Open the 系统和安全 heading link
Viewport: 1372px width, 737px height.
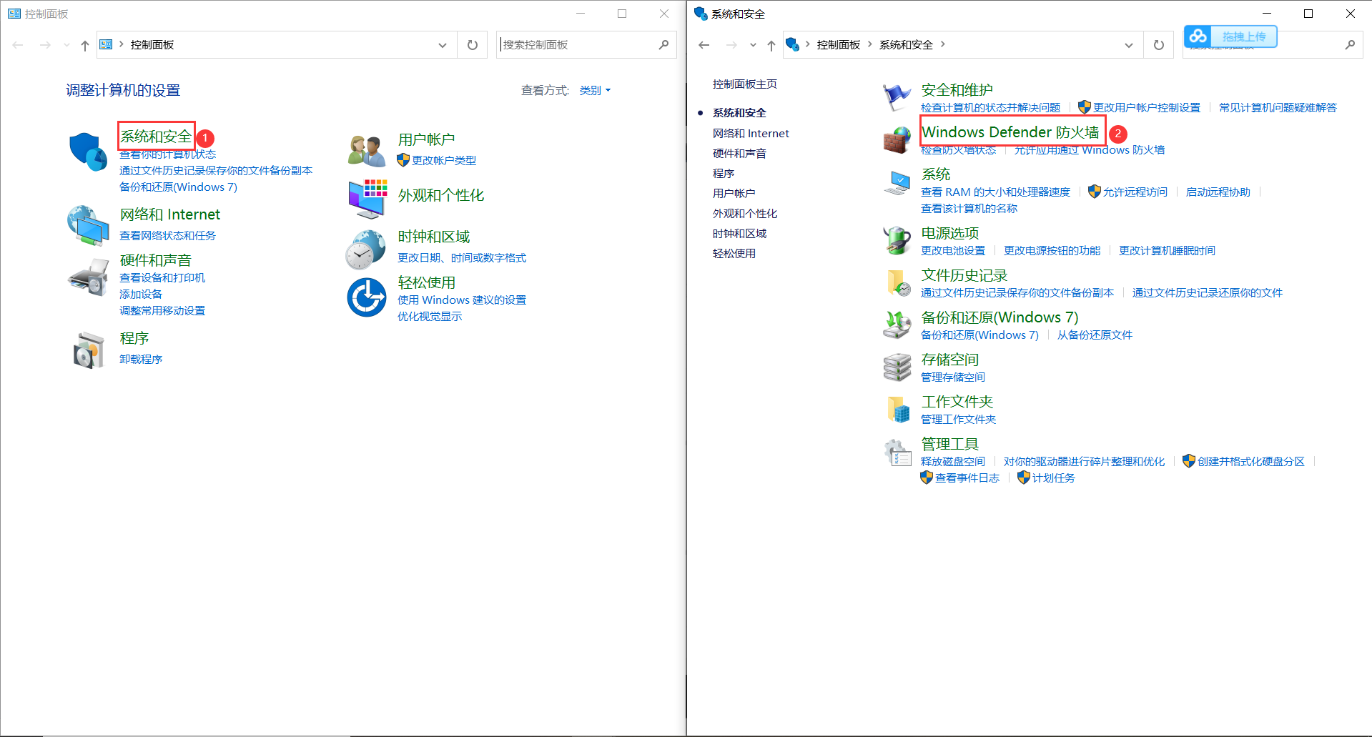pos(156,137)
